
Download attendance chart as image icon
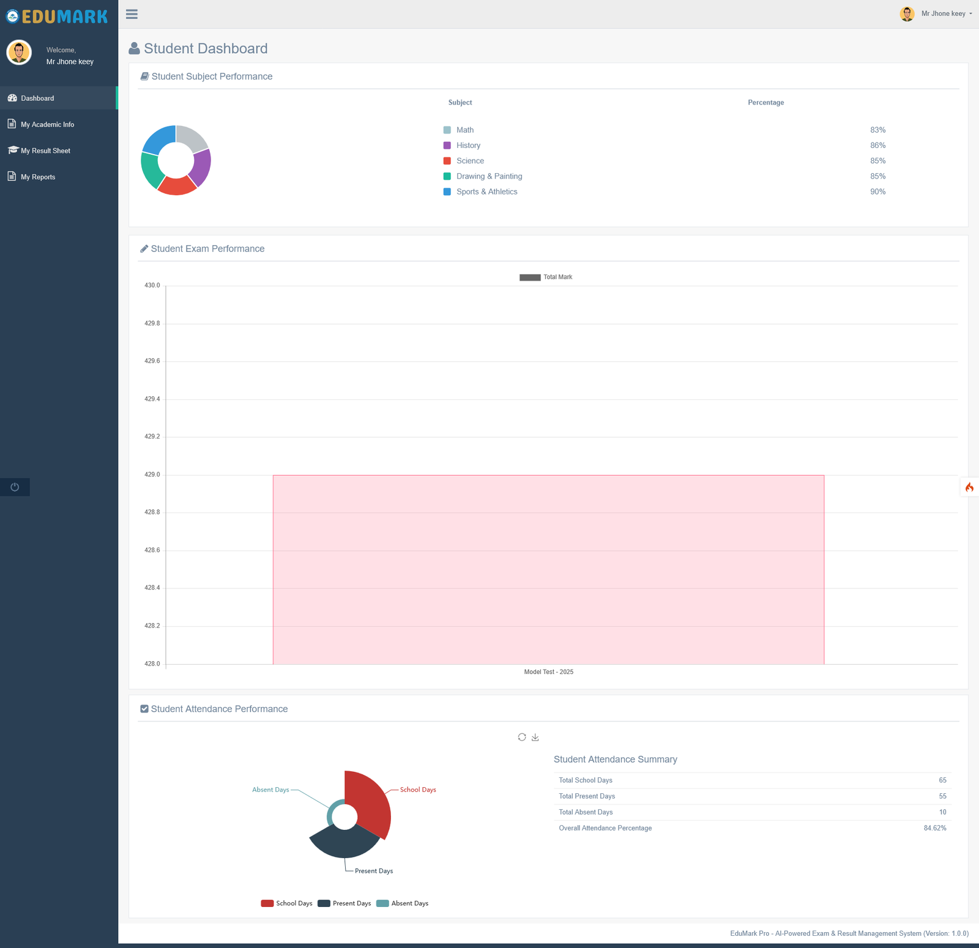tap(535, 737)
